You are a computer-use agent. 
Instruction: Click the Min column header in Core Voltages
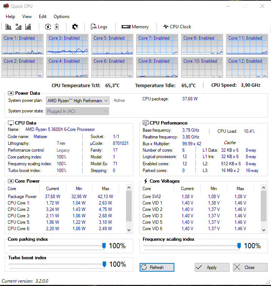pos(214,189)
